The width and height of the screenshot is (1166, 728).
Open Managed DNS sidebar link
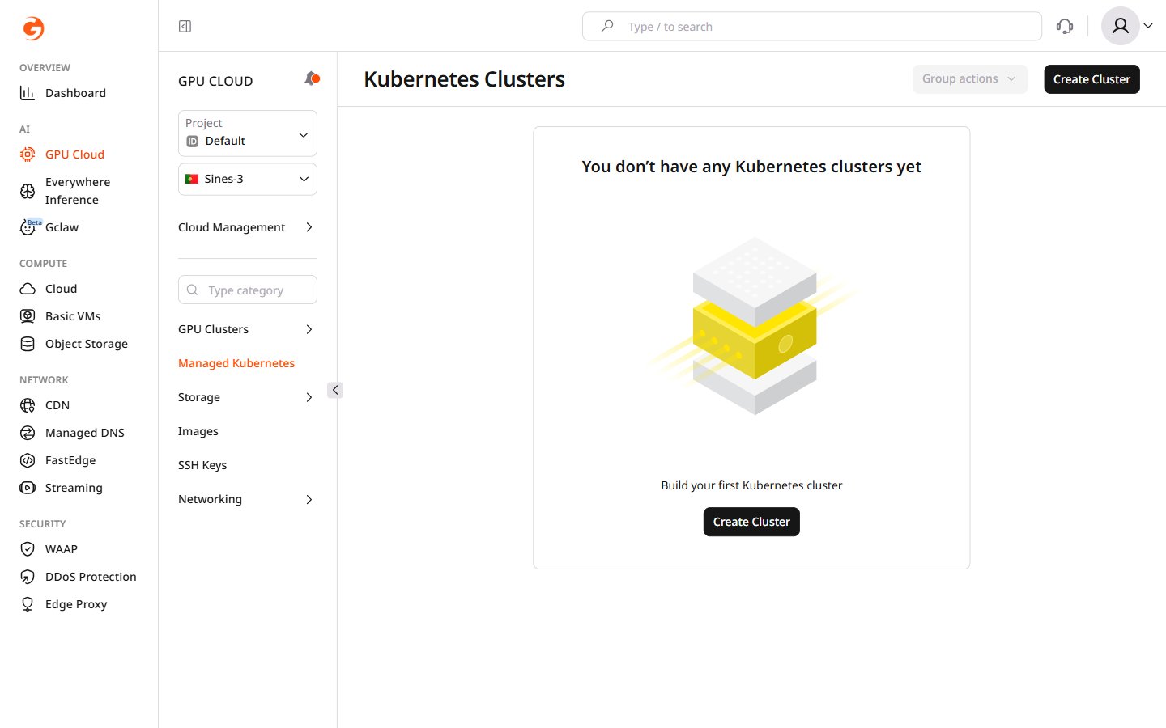tap(85, 433)
